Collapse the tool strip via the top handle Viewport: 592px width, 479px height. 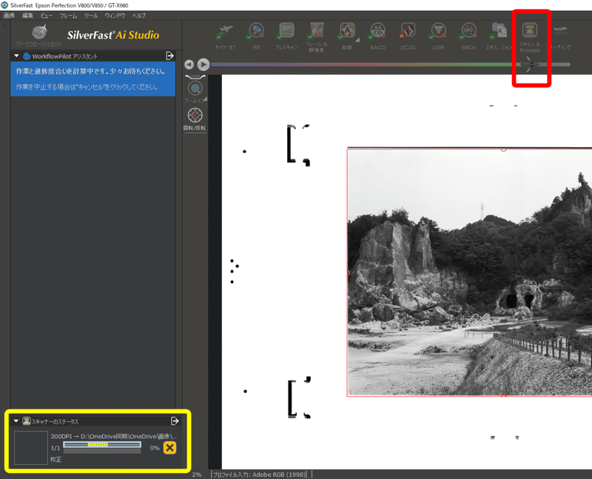click(x=195, y=77)
